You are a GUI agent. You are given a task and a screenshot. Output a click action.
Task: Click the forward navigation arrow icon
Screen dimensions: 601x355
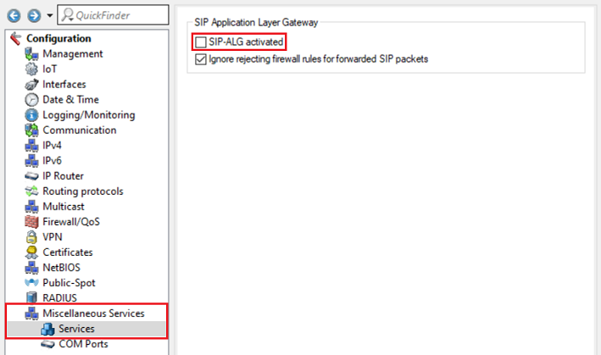tap(32, 15)
